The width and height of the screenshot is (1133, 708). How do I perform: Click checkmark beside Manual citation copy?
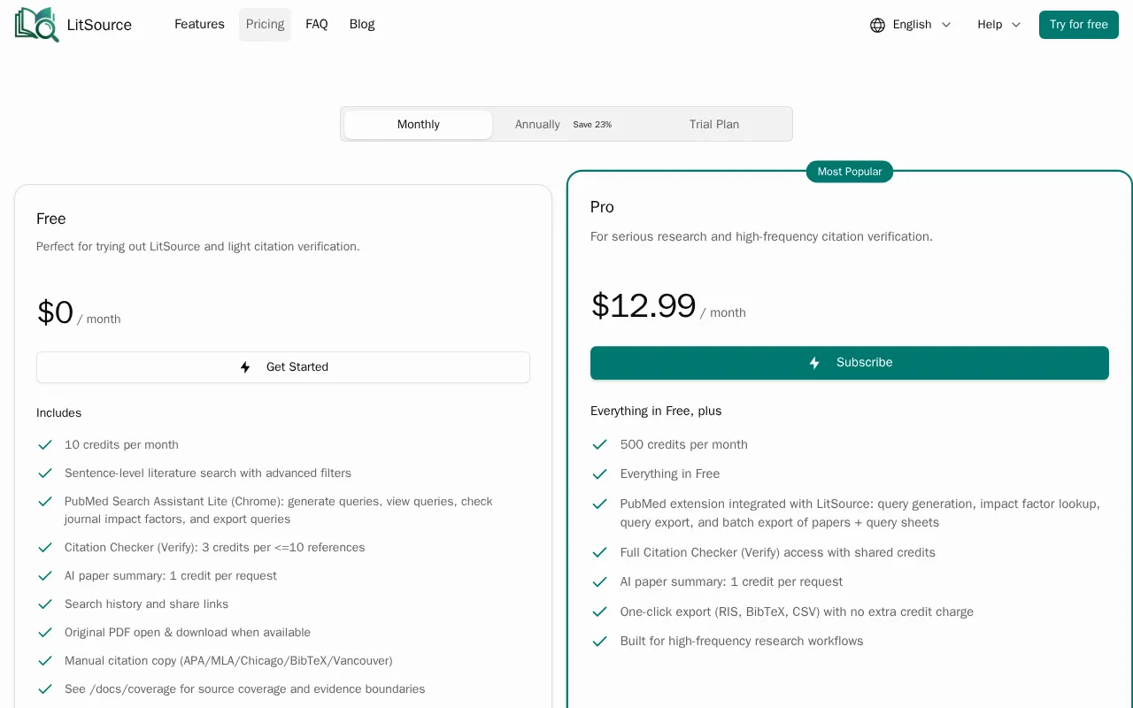coord(45,661)
